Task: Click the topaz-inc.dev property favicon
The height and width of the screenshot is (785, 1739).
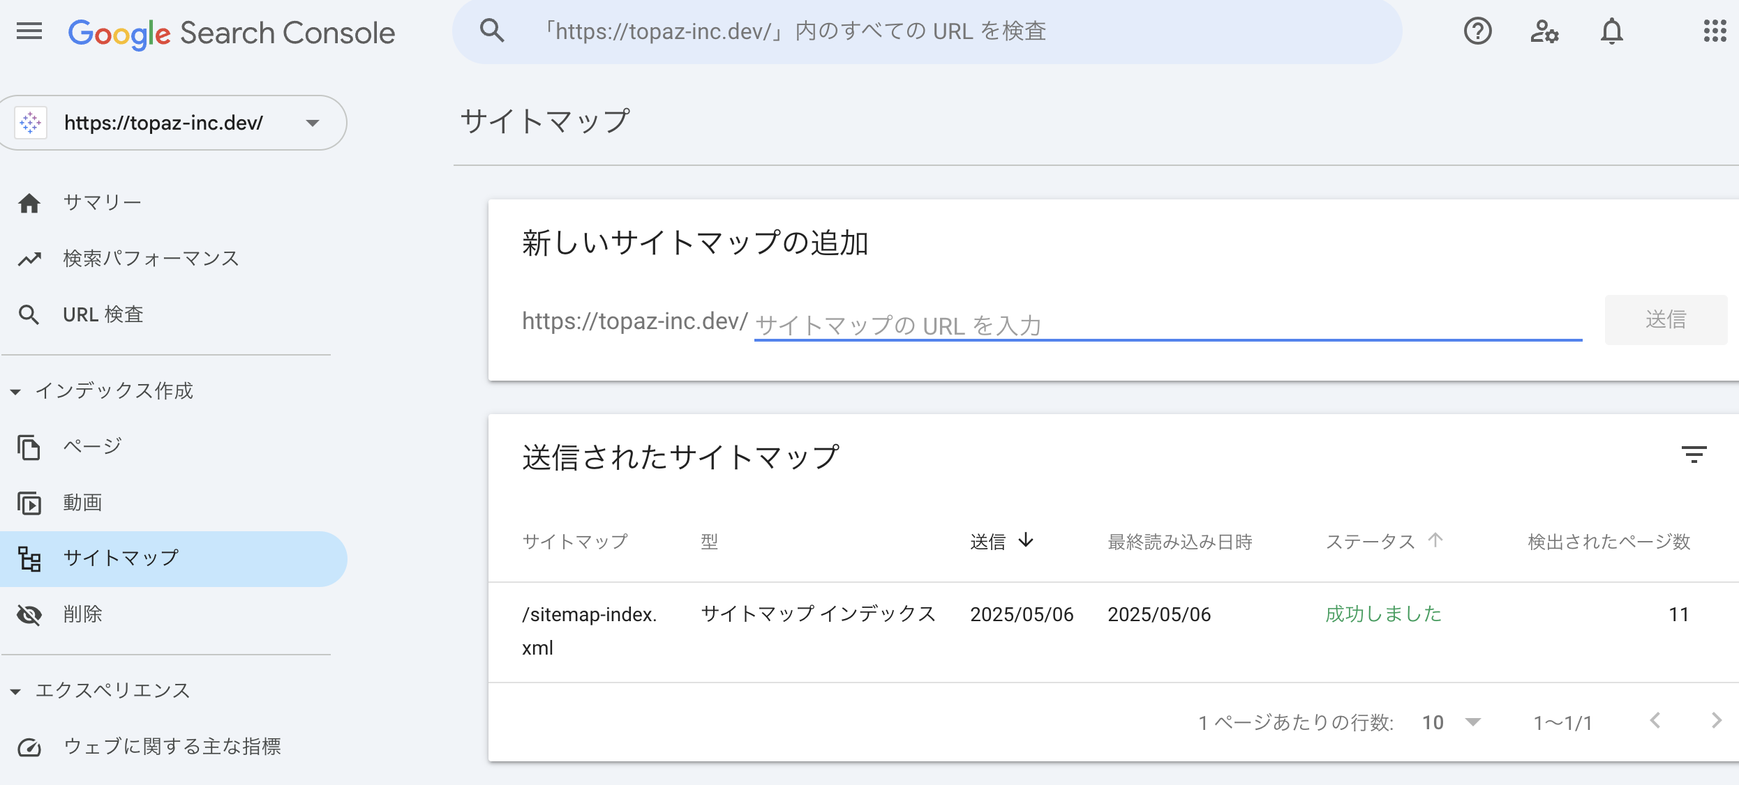Action: click(x=31, y=123)
